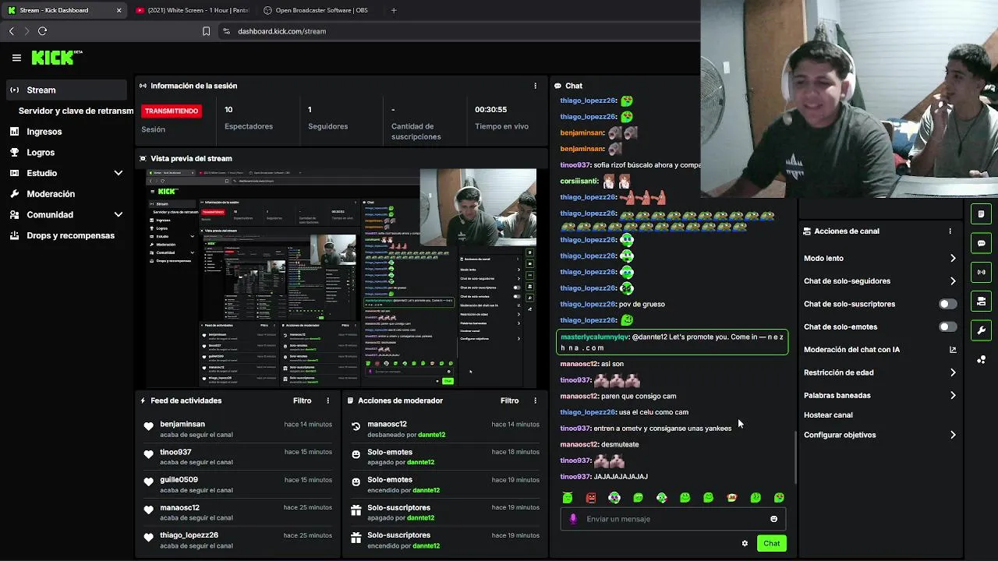This screenshot has width=998, height=561.
Task: Click the Kick logo
Action: 56,58
